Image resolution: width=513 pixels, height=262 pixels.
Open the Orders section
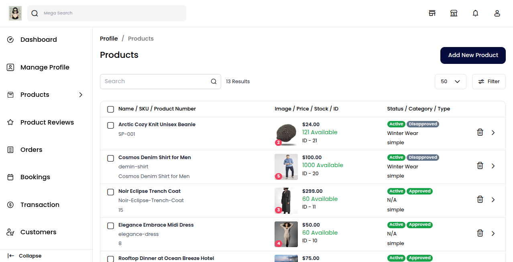[x=31, y=149]
